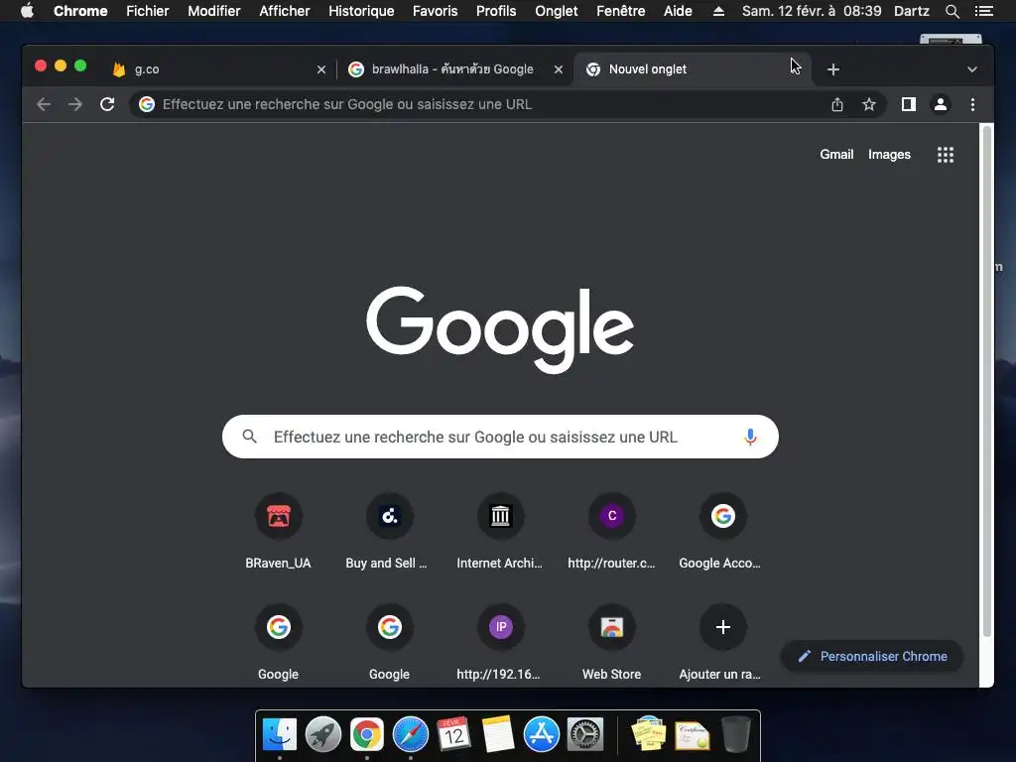Open the Web Store shortcut

coord(611,642)
